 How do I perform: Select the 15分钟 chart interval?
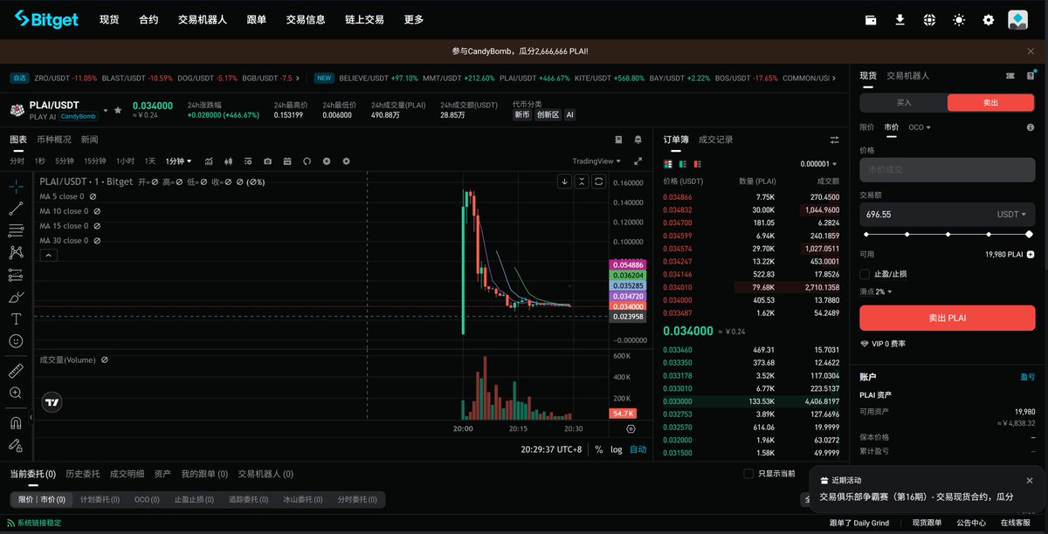(x=95, y=161)
